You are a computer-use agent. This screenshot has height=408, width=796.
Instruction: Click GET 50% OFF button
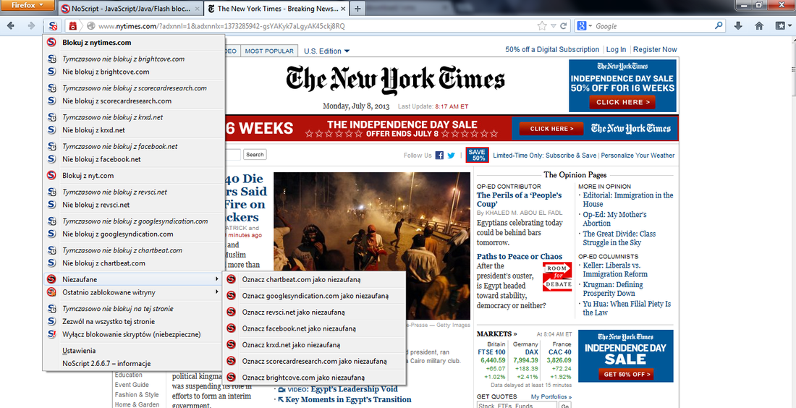click(625, 375)
